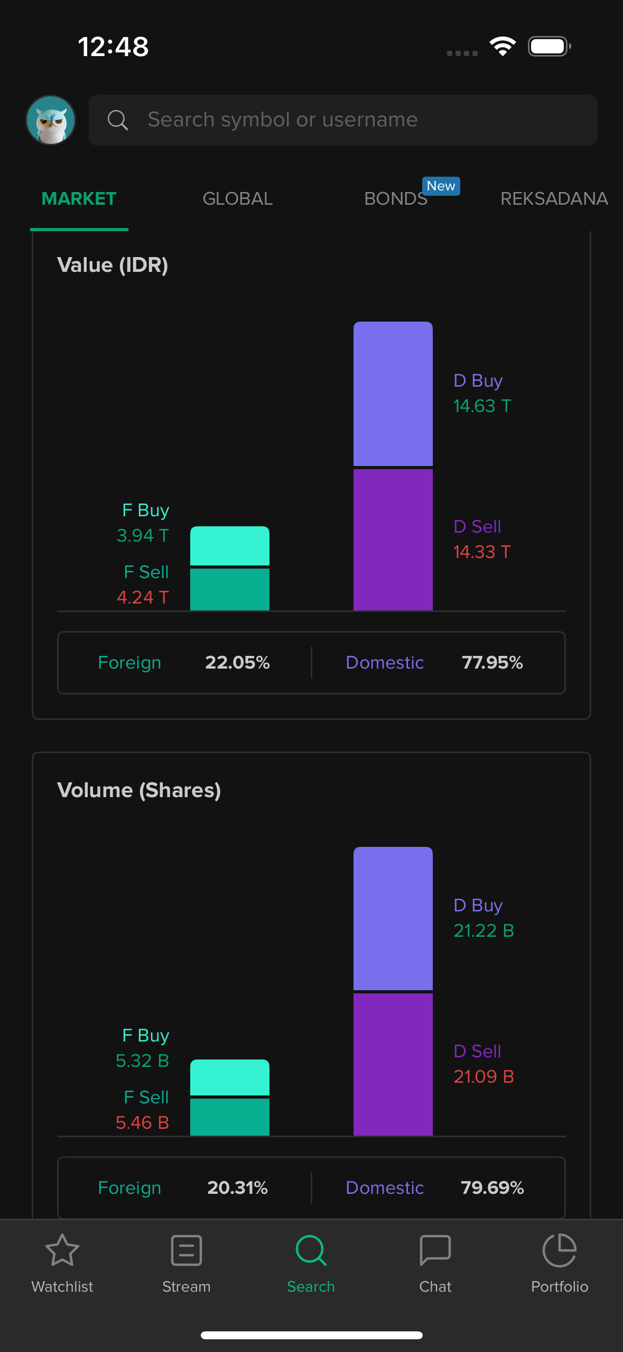The image size is (623, 1352).
Task: Open the owl profile avatar
Action: pos(51,120)
